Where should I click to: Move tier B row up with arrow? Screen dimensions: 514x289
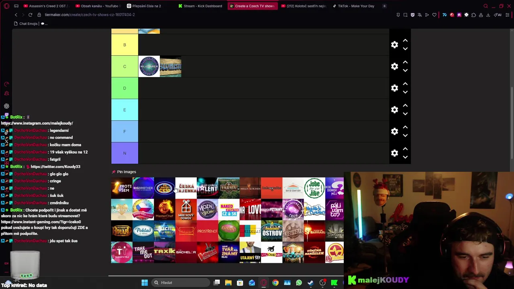[x=405, y=41]
